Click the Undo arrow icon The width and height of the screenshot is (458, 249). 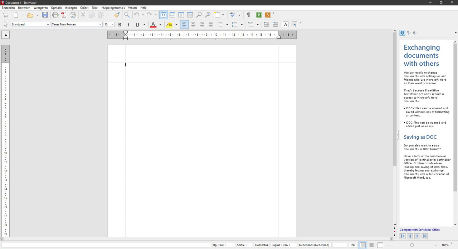pyautogui.click(x=137, y=15)
